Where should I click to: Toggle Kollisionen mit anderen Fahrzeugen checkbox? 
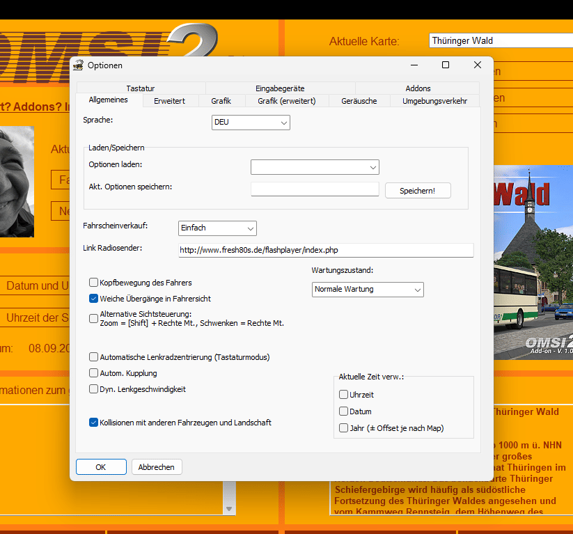(93, 422)
